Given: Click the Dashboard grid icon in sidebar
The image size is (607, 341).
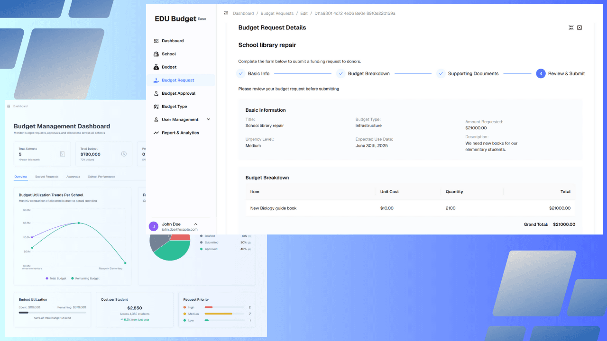Looking at the screenshot, I should (156, 41).
